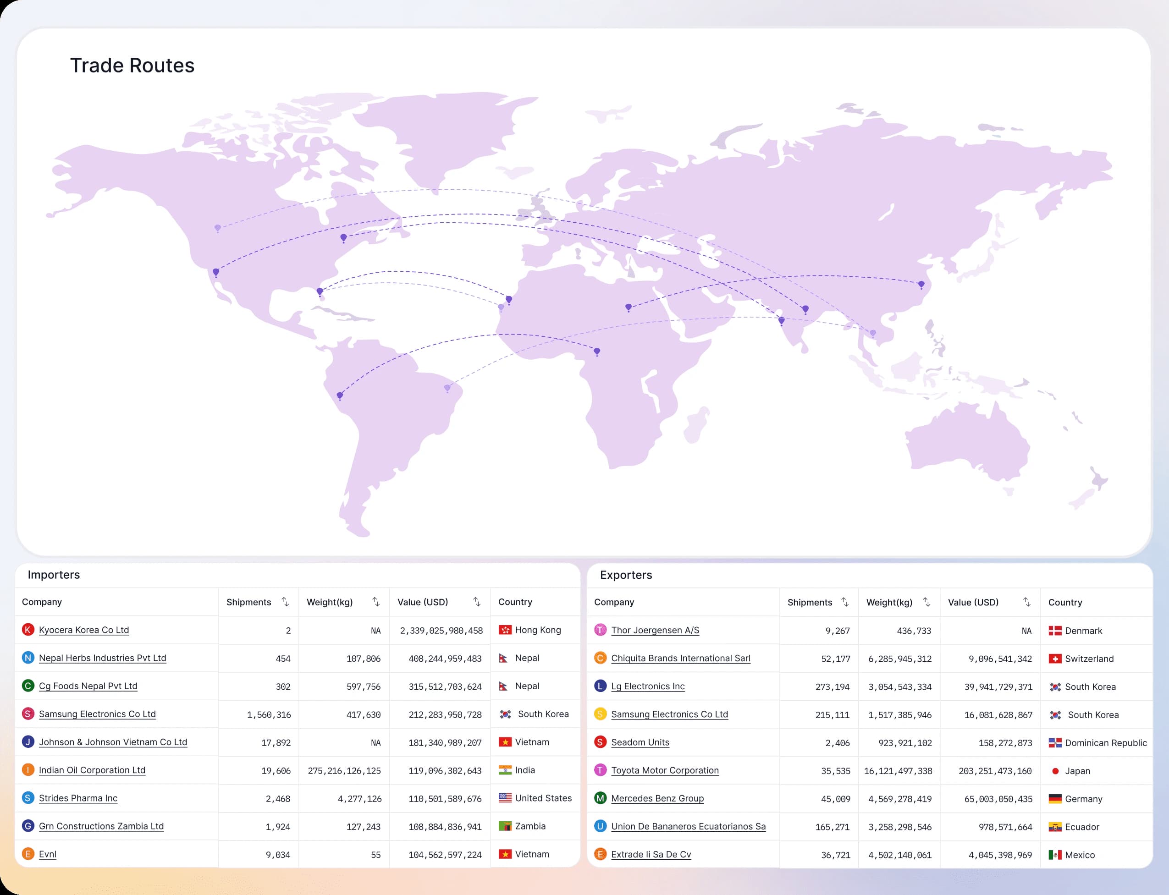Open Nepal Herbs Industries Pvt Ltd

[102, 658]
